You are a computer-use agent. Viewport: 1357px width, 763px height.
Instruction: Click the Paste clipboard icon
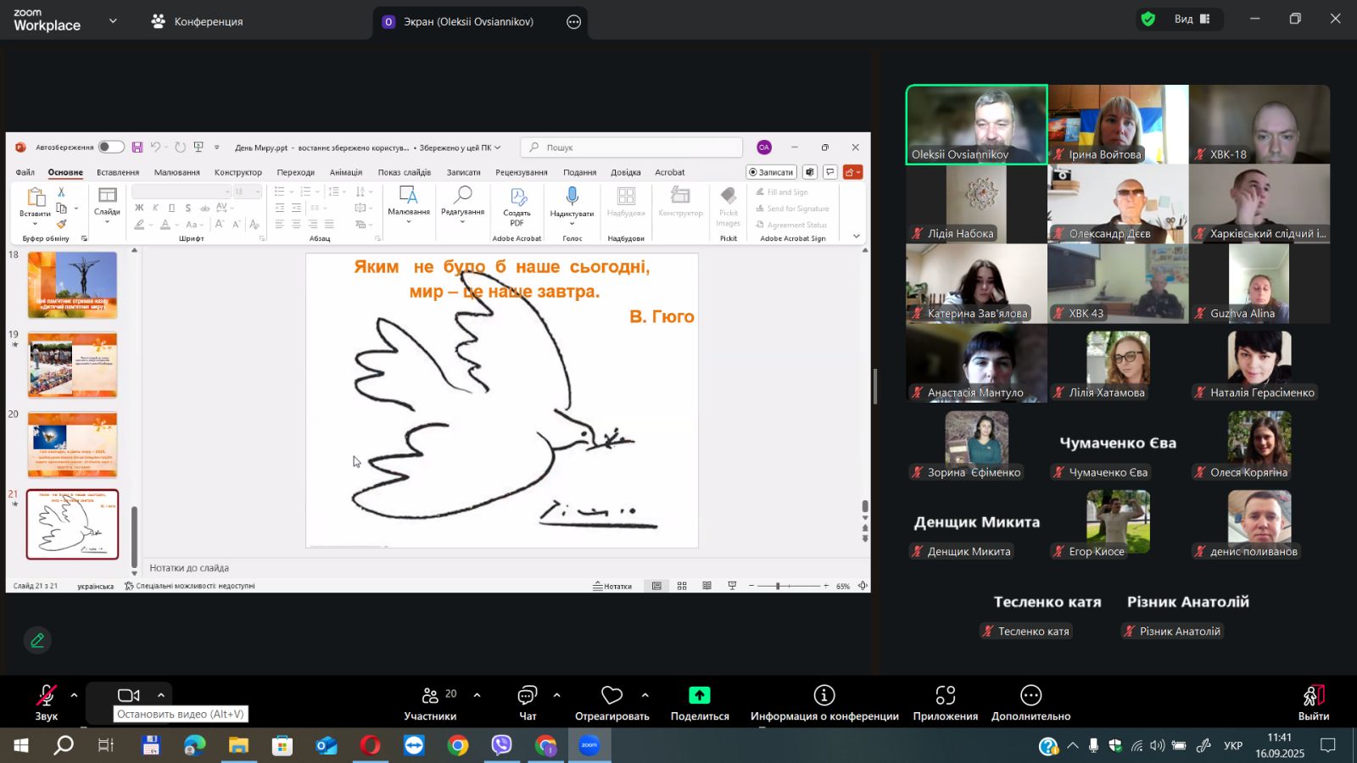[36, 198]
